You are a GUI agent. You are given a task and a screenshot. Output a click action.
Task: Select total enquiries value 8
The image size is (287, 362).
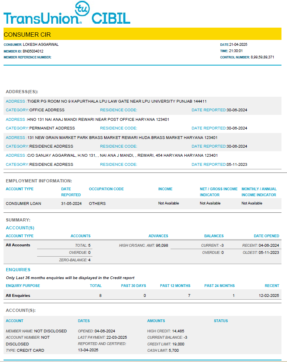pyautogui.click(x=100, y=296)
